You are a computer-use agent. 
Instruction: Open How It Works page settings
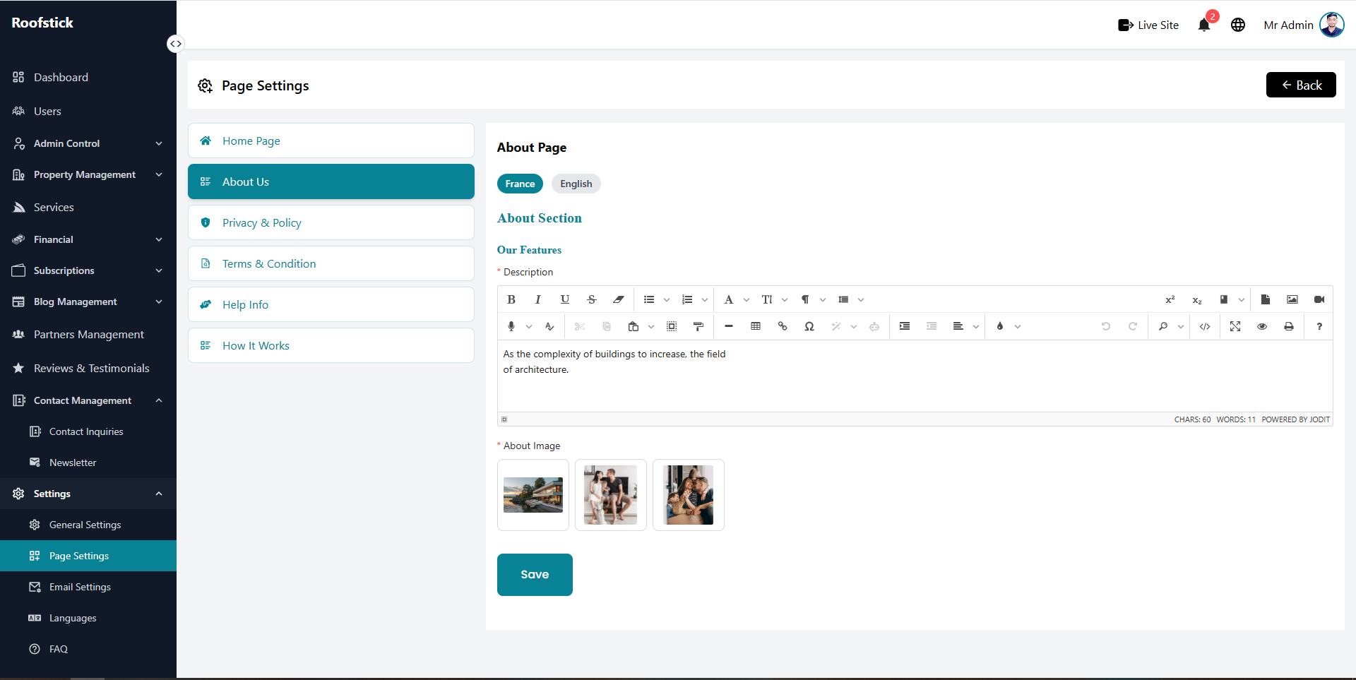click(x=331, y=345)
